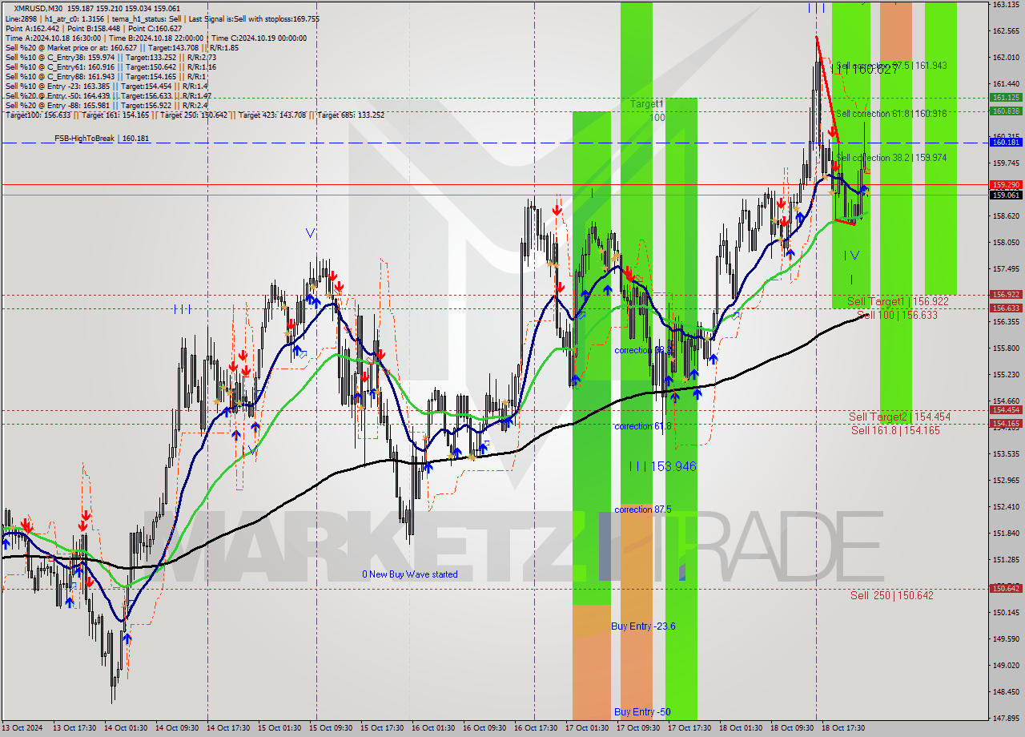1025x737 pixels.
Task: Click the 153.535 price axis value
Action: [x=1006, y=453]
